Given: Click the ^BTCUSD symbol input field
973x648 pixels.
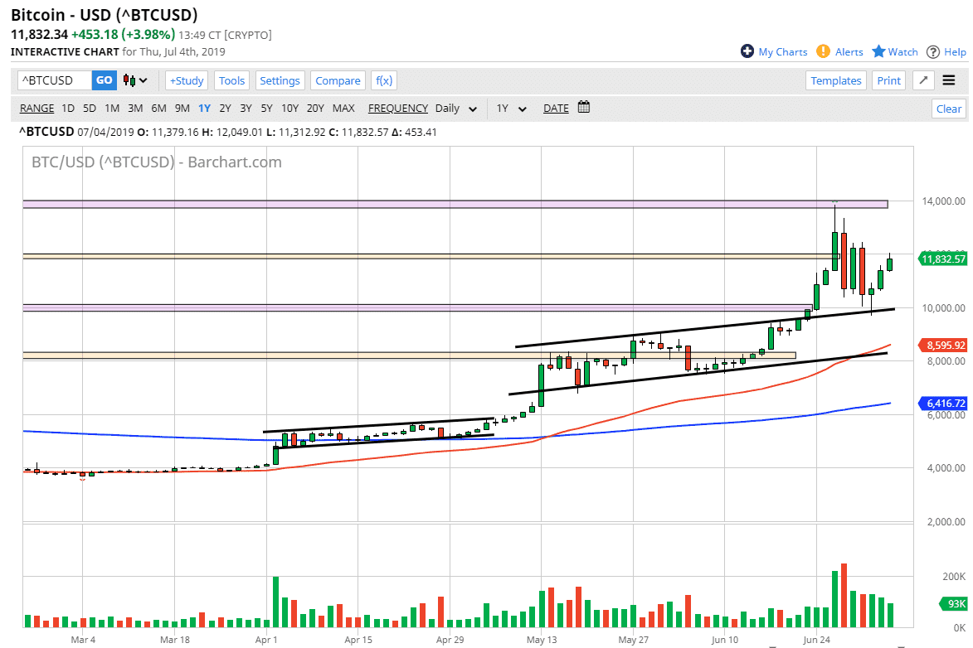Looking at the screenshot, I should pyautogui.click(x=54, y=80).
